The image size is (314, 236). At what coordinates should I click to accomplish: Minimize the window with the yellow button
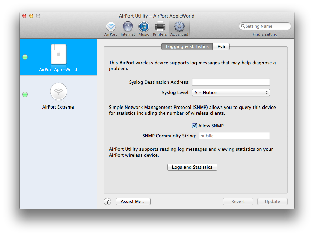click(x=31, y=16)
